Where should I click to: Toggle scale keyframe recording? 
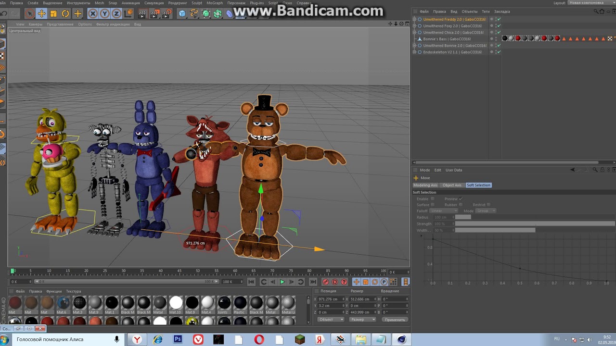[366, 282]
